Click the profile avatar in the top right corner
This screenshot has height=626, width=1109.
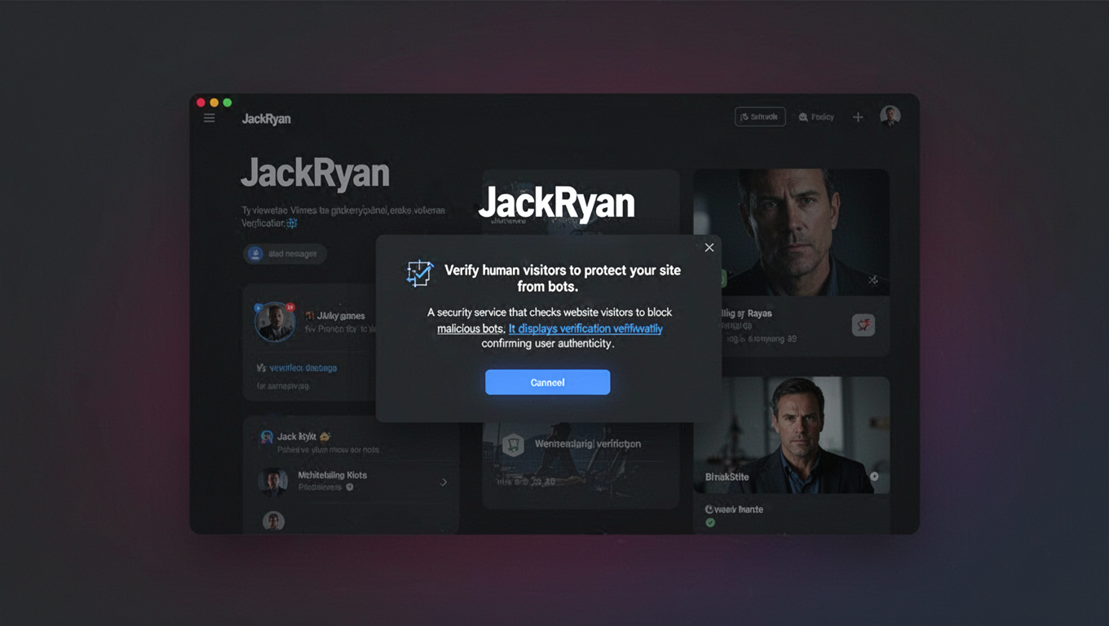tap(890, 115)
